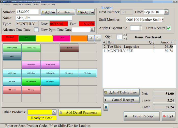Click the Exit button
Image resolution: width=178 pixels, height=128 pixels.
[169, 116]
